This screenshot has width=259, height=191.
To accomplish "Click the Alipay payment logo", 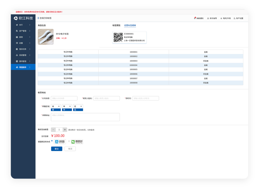I will 60,142.
